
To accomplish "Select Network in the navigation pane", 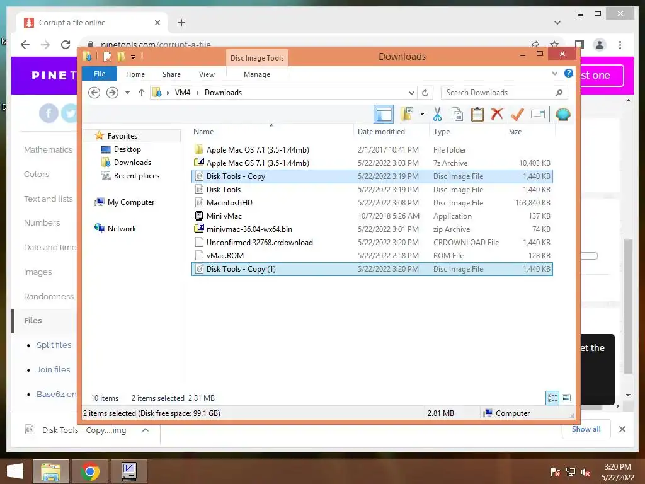I will (x=122, y=228).
